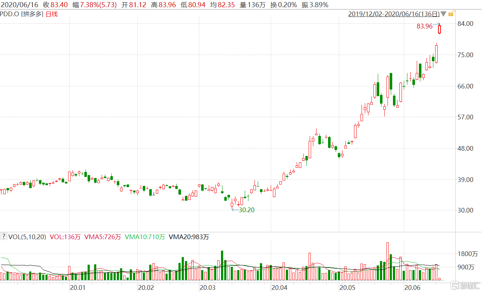This screenshot has height=292, width=482.
Task: Click the 20.01 date axis label
Action: point(78,288)
